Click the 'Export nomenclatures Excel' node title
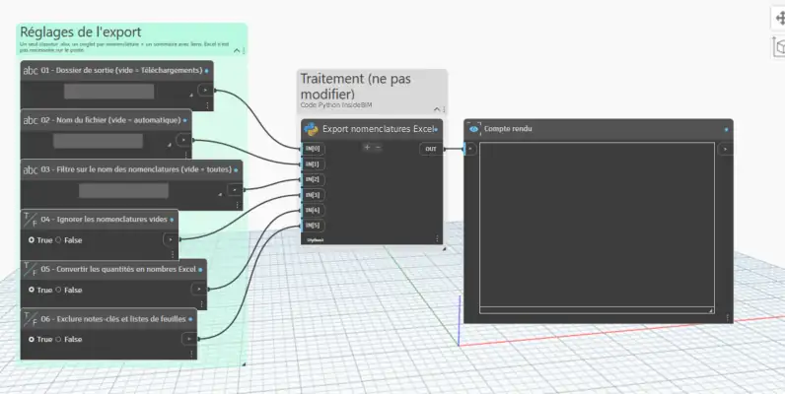Image resolution: width=785 pixels, height=394 pixels. [378, 129]
